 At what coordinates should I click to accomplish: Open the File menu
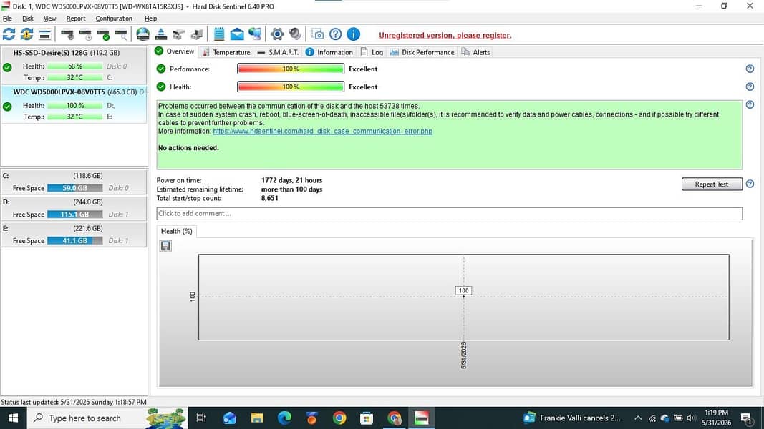(7, 19)
